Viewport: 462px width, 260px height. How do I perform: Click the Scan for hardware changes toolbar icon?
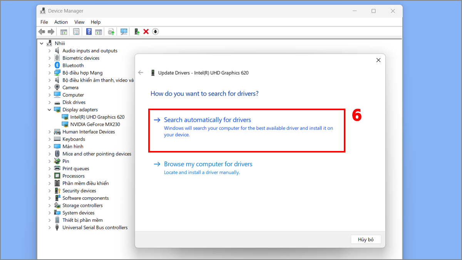point(124,32)
